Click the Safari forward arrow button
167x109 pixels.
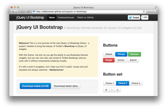coord(16,11)
